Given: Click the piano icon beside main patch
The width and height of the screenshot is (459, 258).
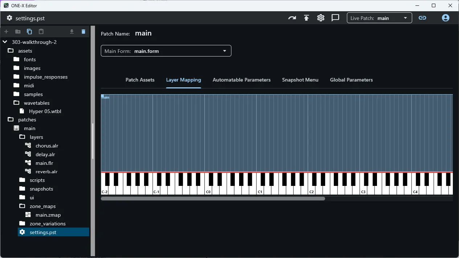Looking at the screenshot, I should [16, 128].
